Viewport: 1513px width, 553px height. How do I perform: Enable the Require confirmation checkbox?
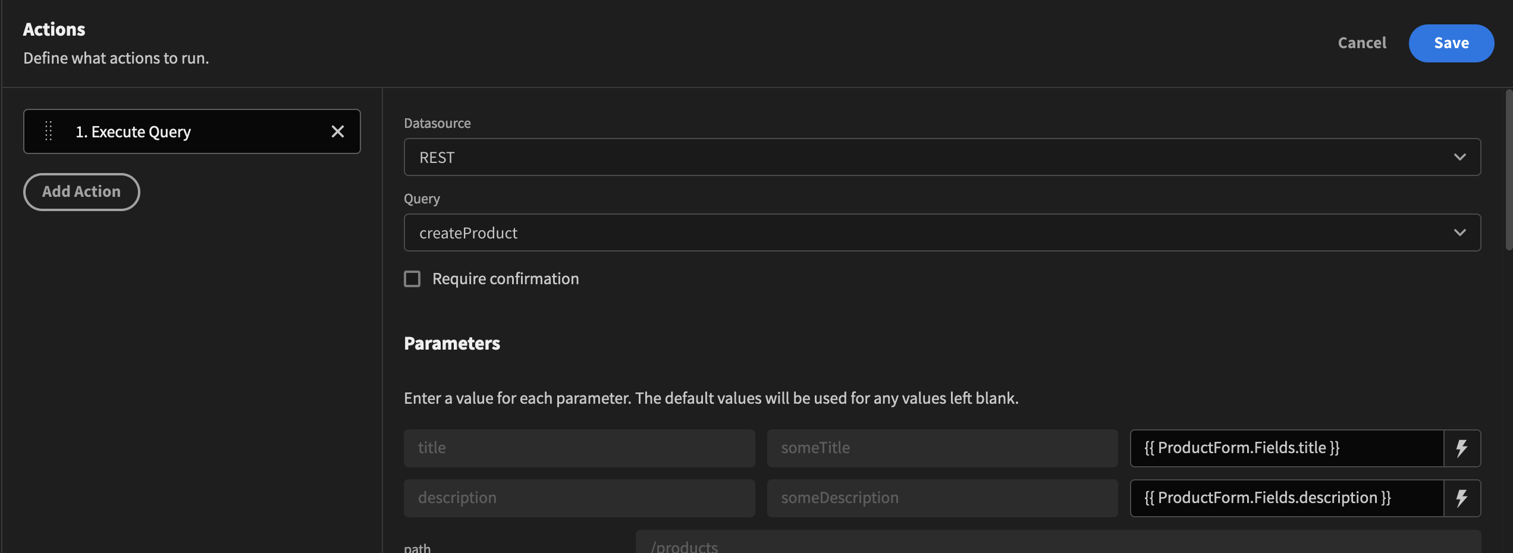(x=412, y=278)
